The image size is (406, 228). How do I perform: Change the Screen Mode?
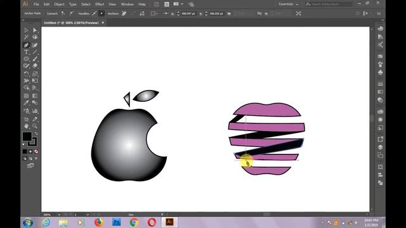tap(30, 166)
